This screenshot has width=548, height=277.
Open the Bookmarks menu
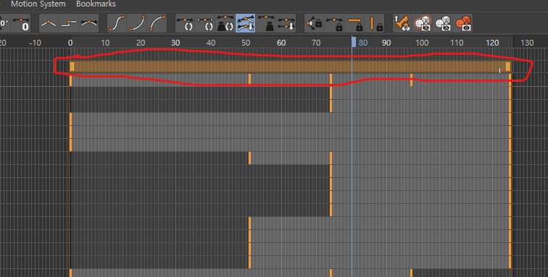(x=96, y=4)
